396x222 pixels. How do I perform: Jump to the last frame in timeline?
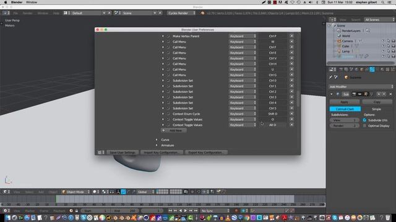pos(196,211)
